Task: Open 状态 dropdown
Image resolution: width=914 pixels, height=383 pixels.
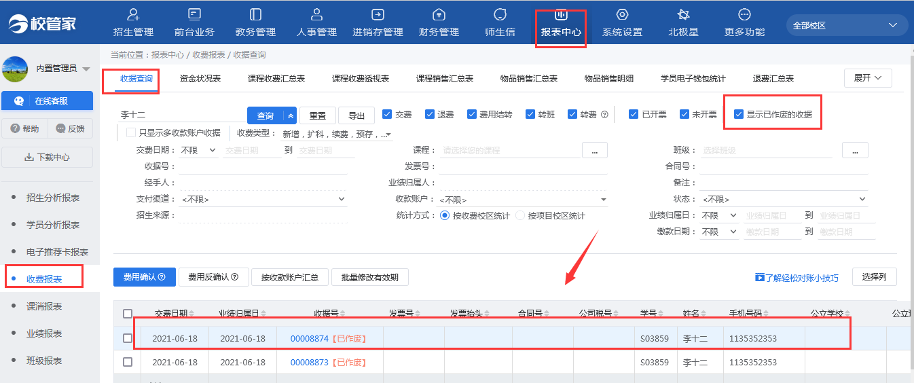Action: pos(784,199)
